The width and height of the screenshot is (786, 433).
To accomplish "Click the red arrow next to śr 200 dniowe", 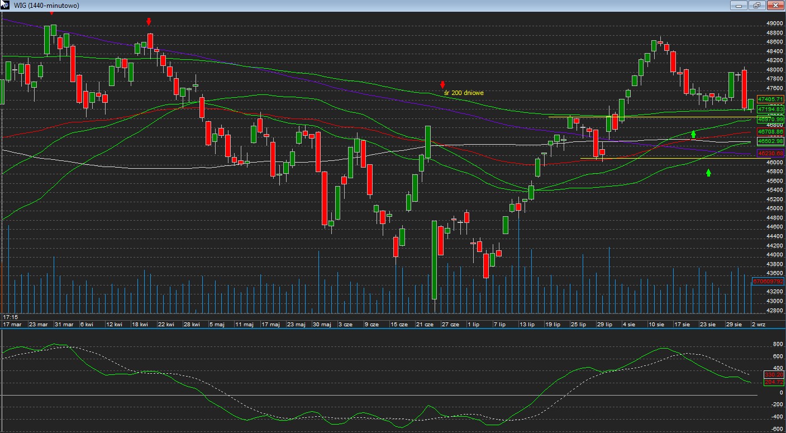I will pyautogui.click(x=442, y=85).
